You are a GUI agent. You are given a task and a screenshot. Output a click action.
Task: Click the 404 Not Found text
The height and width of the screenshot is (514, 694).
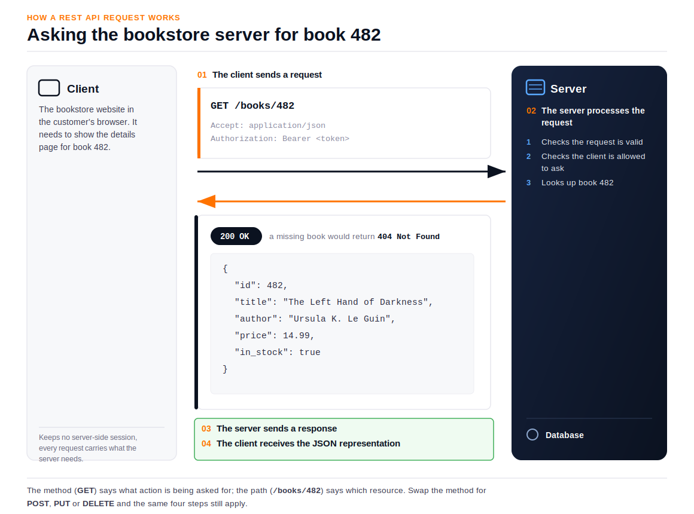coord(409,237)
